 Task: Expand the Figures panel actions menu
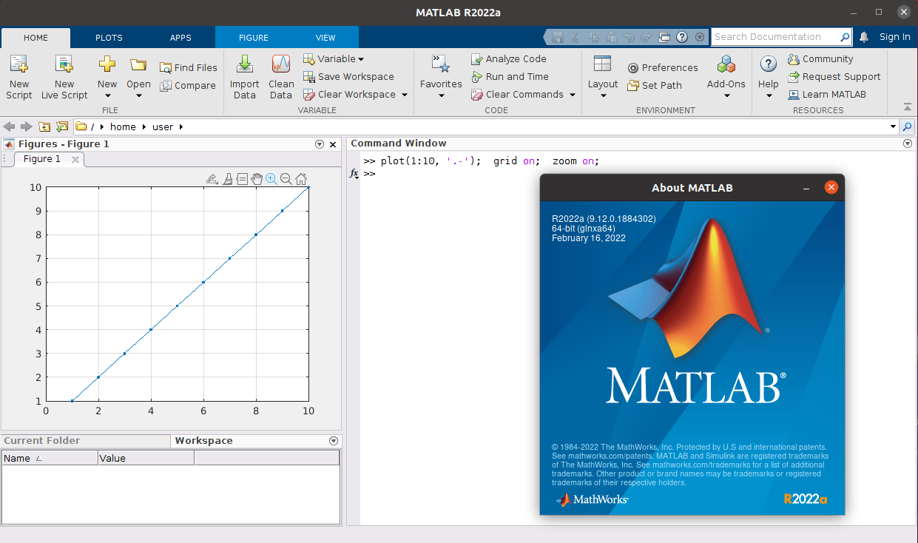(x=320, y=144)
